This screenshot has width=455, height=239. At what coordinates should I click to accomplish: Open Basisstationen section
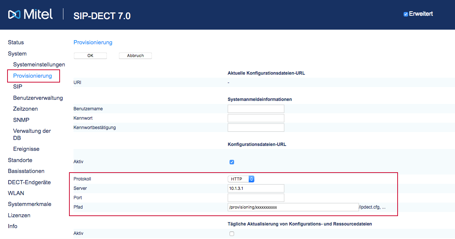pyautogui.click(x=26, y=171)
